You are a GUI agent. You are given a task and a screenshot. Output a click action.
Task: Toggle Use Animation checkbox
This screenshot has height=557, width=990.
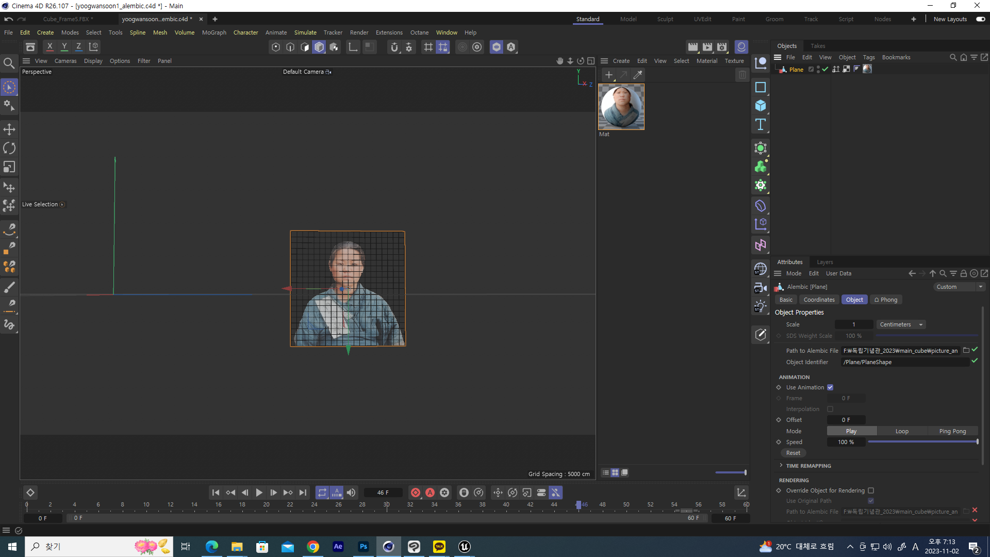click(x=830, y=387)
